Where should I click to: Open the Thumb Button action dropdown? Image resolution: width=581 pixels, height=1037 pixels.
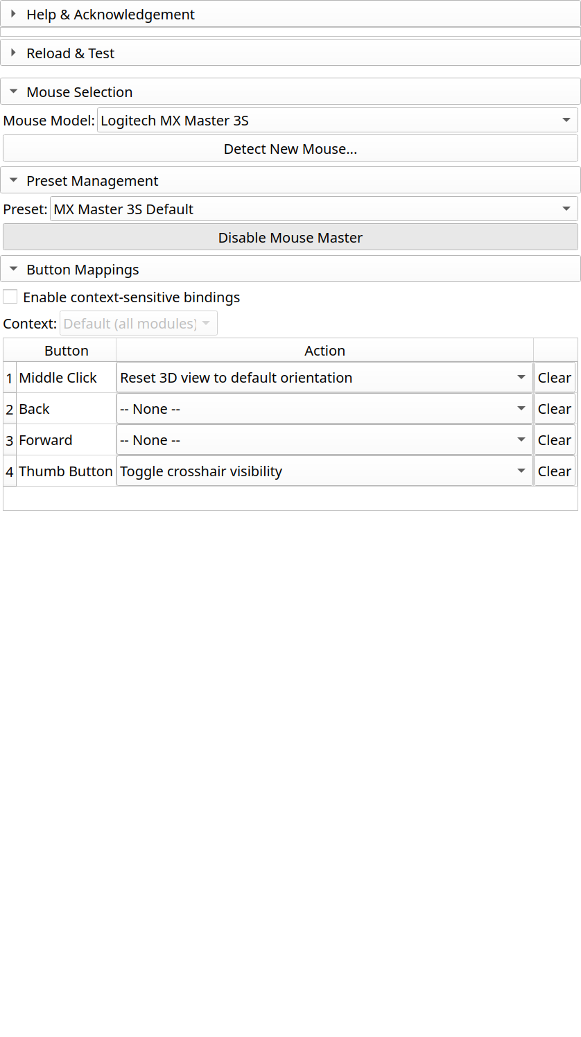(324, 471)
